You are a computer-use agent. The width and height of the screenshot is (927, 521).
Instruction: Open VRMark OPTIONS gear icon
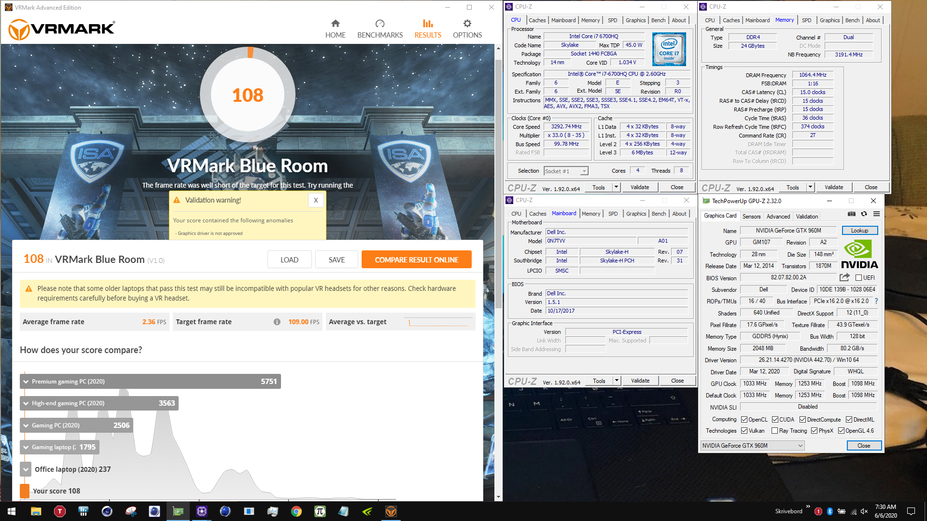(467, 24)
